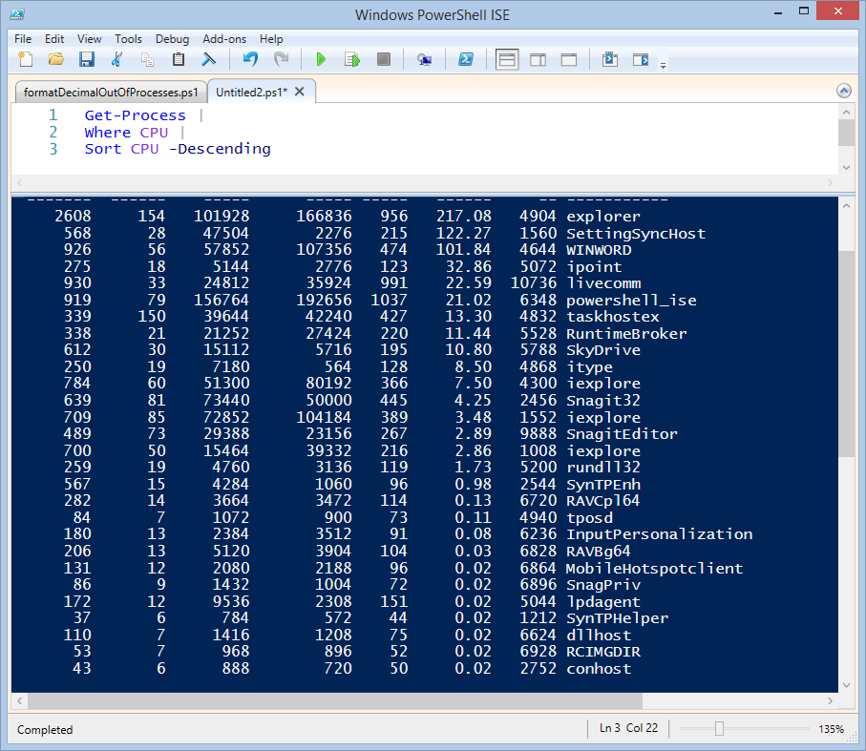Undo the last edit

[249, 59]
